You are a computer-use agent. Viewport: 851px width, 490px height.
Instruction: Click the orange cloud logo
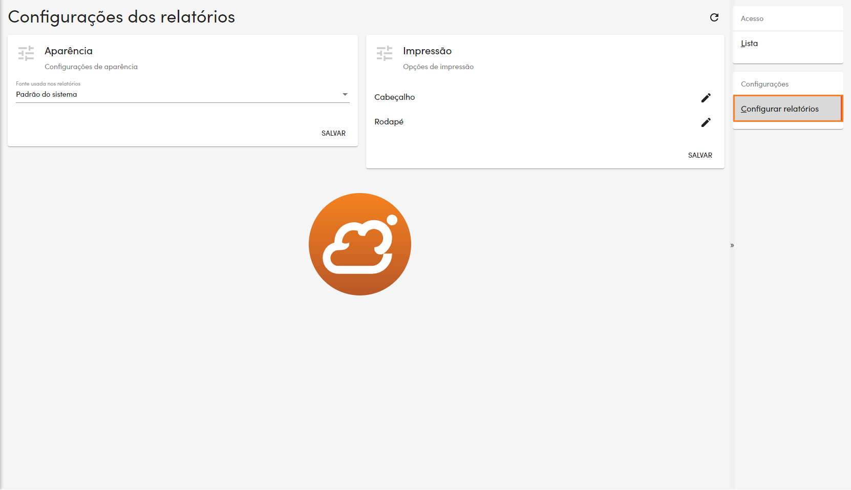point(360,244)
